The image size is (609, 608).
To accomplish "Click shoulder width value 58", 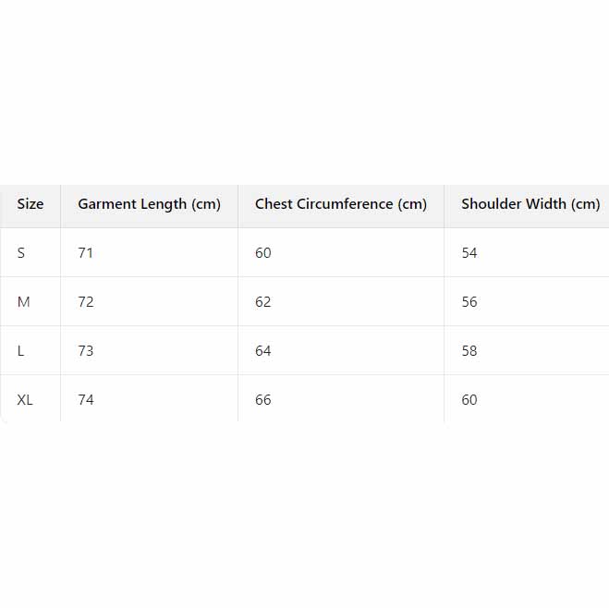I will click(469, 351).
